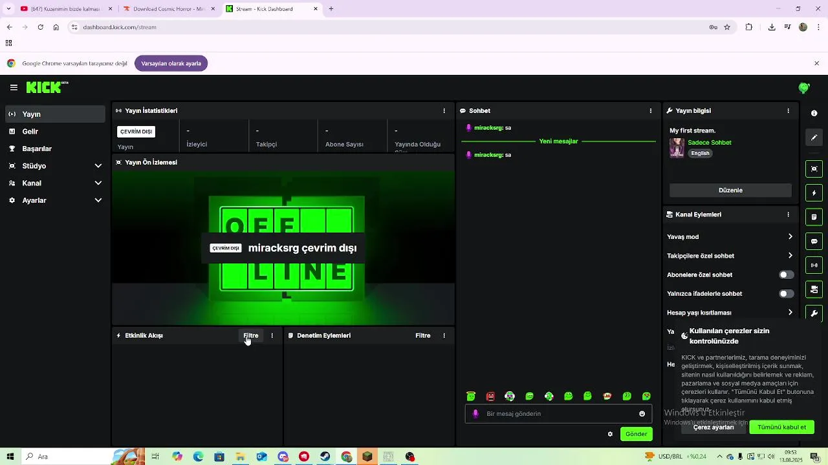Bookmark this page with the star icon
The width and height of the screenshot is (828, 465).
point(727,27)
